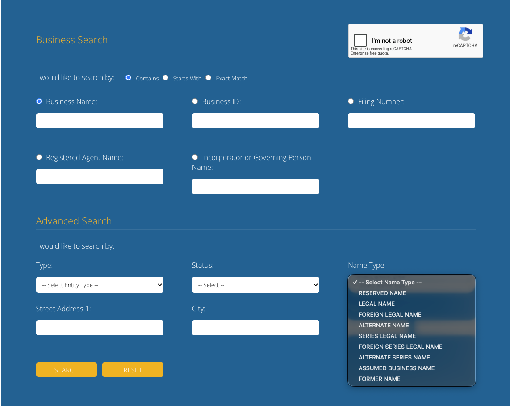This screenshot has height=406, width=510.
Task: Click the yellow SEARCH button
Action: click(67, 369)
